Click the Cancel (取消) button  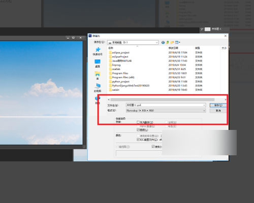pos(218,111)
